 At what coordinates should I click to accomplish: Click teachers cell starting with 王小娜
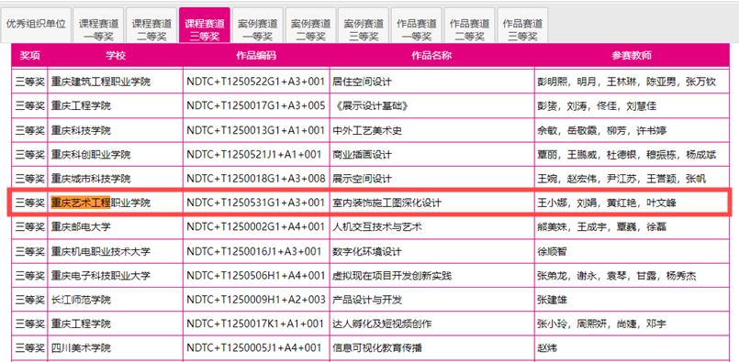[x=632, y=203]
